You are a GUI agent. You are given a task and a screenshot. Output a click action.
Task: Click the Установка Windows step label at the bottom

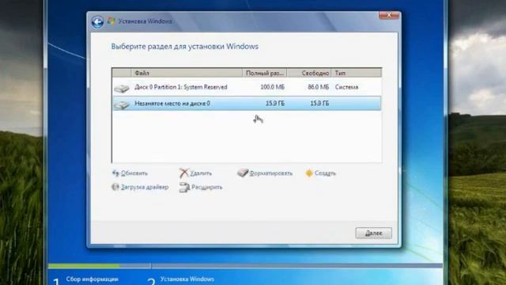(187, 279)
